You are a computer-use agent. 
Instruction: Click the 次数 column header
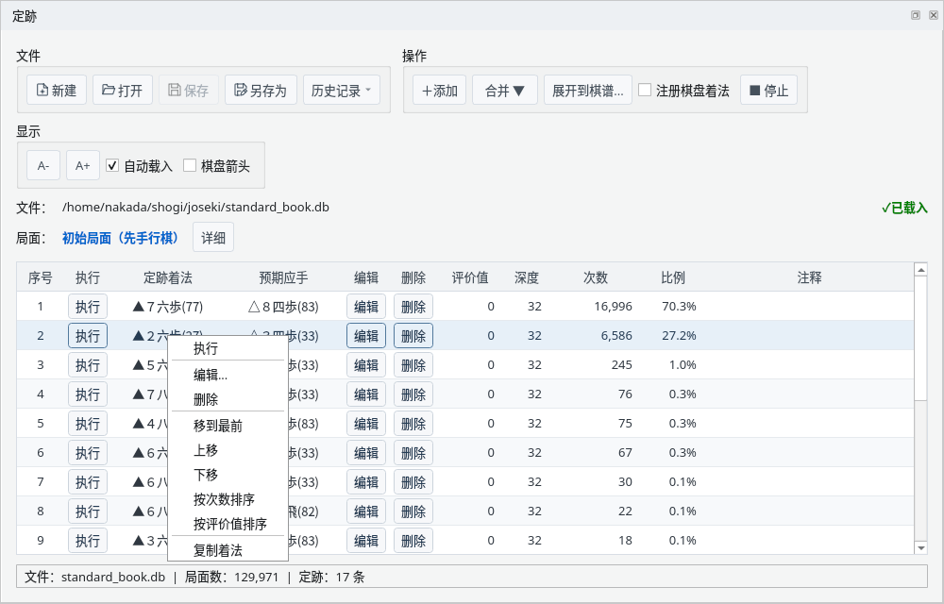click(x=596, y=277)
